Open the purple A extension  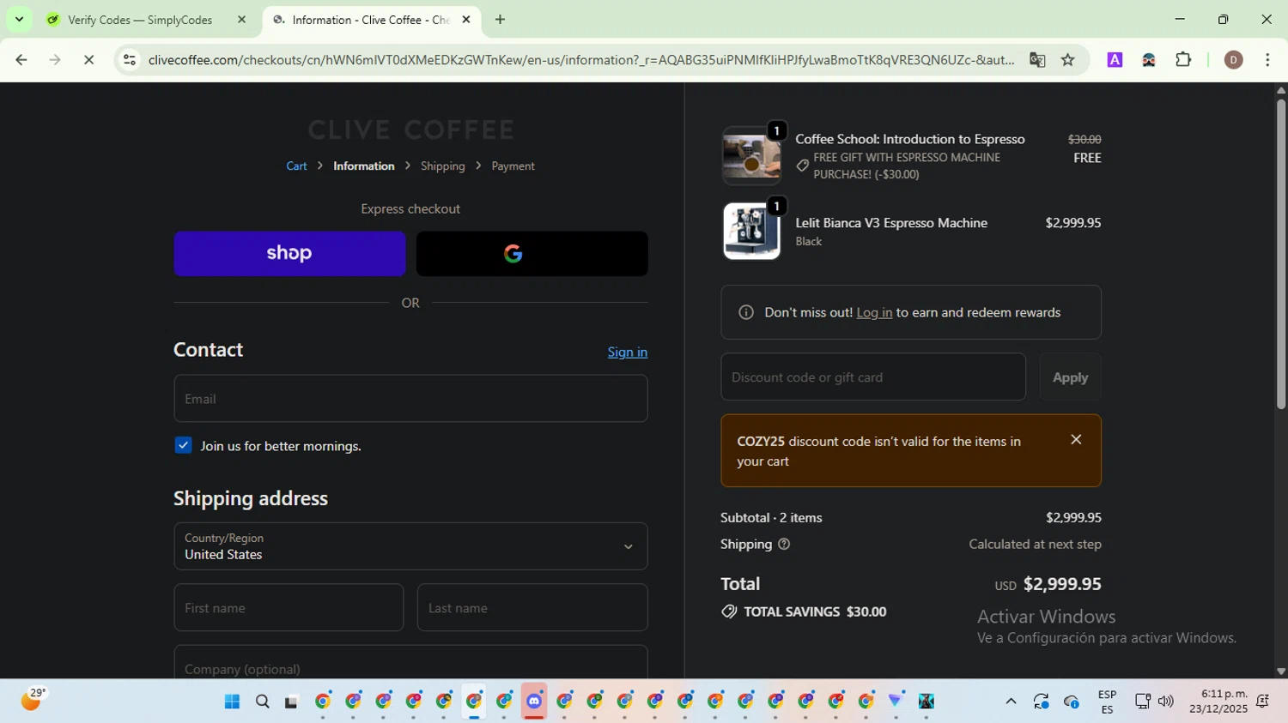(x=1115, y=60)
